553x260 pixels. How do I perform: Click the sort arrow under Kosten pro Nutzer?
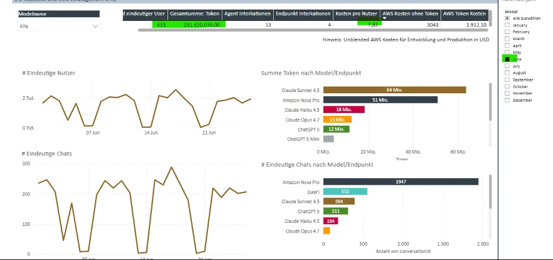click(385, 18)
